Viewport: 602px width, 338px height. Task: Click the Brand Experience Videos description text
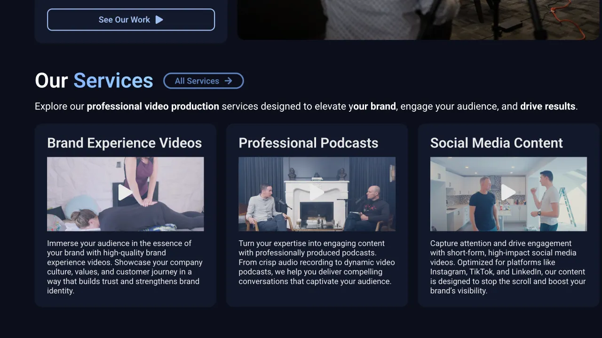coord(125,267)
